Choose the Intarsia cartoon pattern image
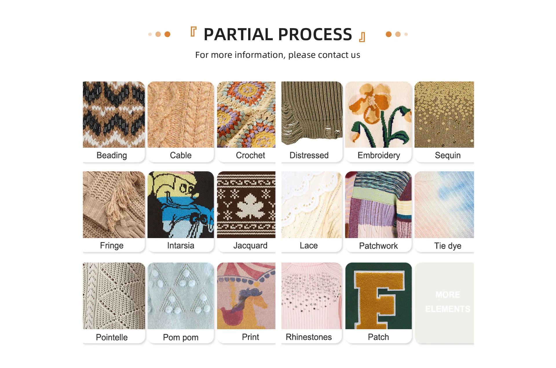Image resolution: width=556 pixels, height=368 pixels. [181, 205]
